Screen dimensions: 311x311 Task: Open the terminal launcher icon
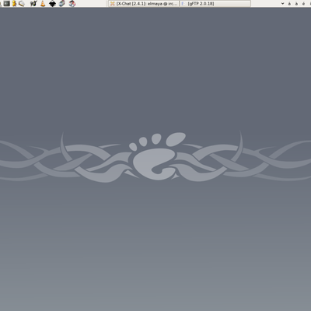click(x=7, y=3)
